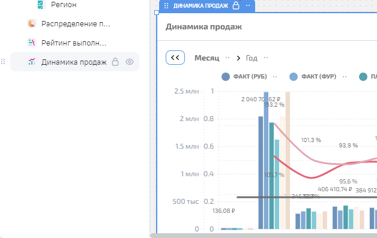Switch to the Год drill level
This screenshot has width=377, height=238.
pyautogui.click(x=252, y=58)
